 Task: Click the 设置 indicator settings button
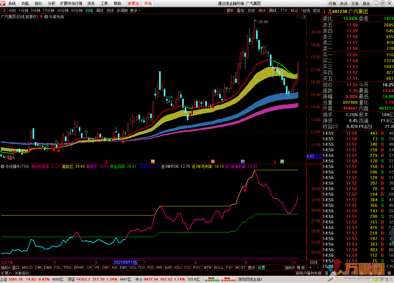(x=261, y=268)
